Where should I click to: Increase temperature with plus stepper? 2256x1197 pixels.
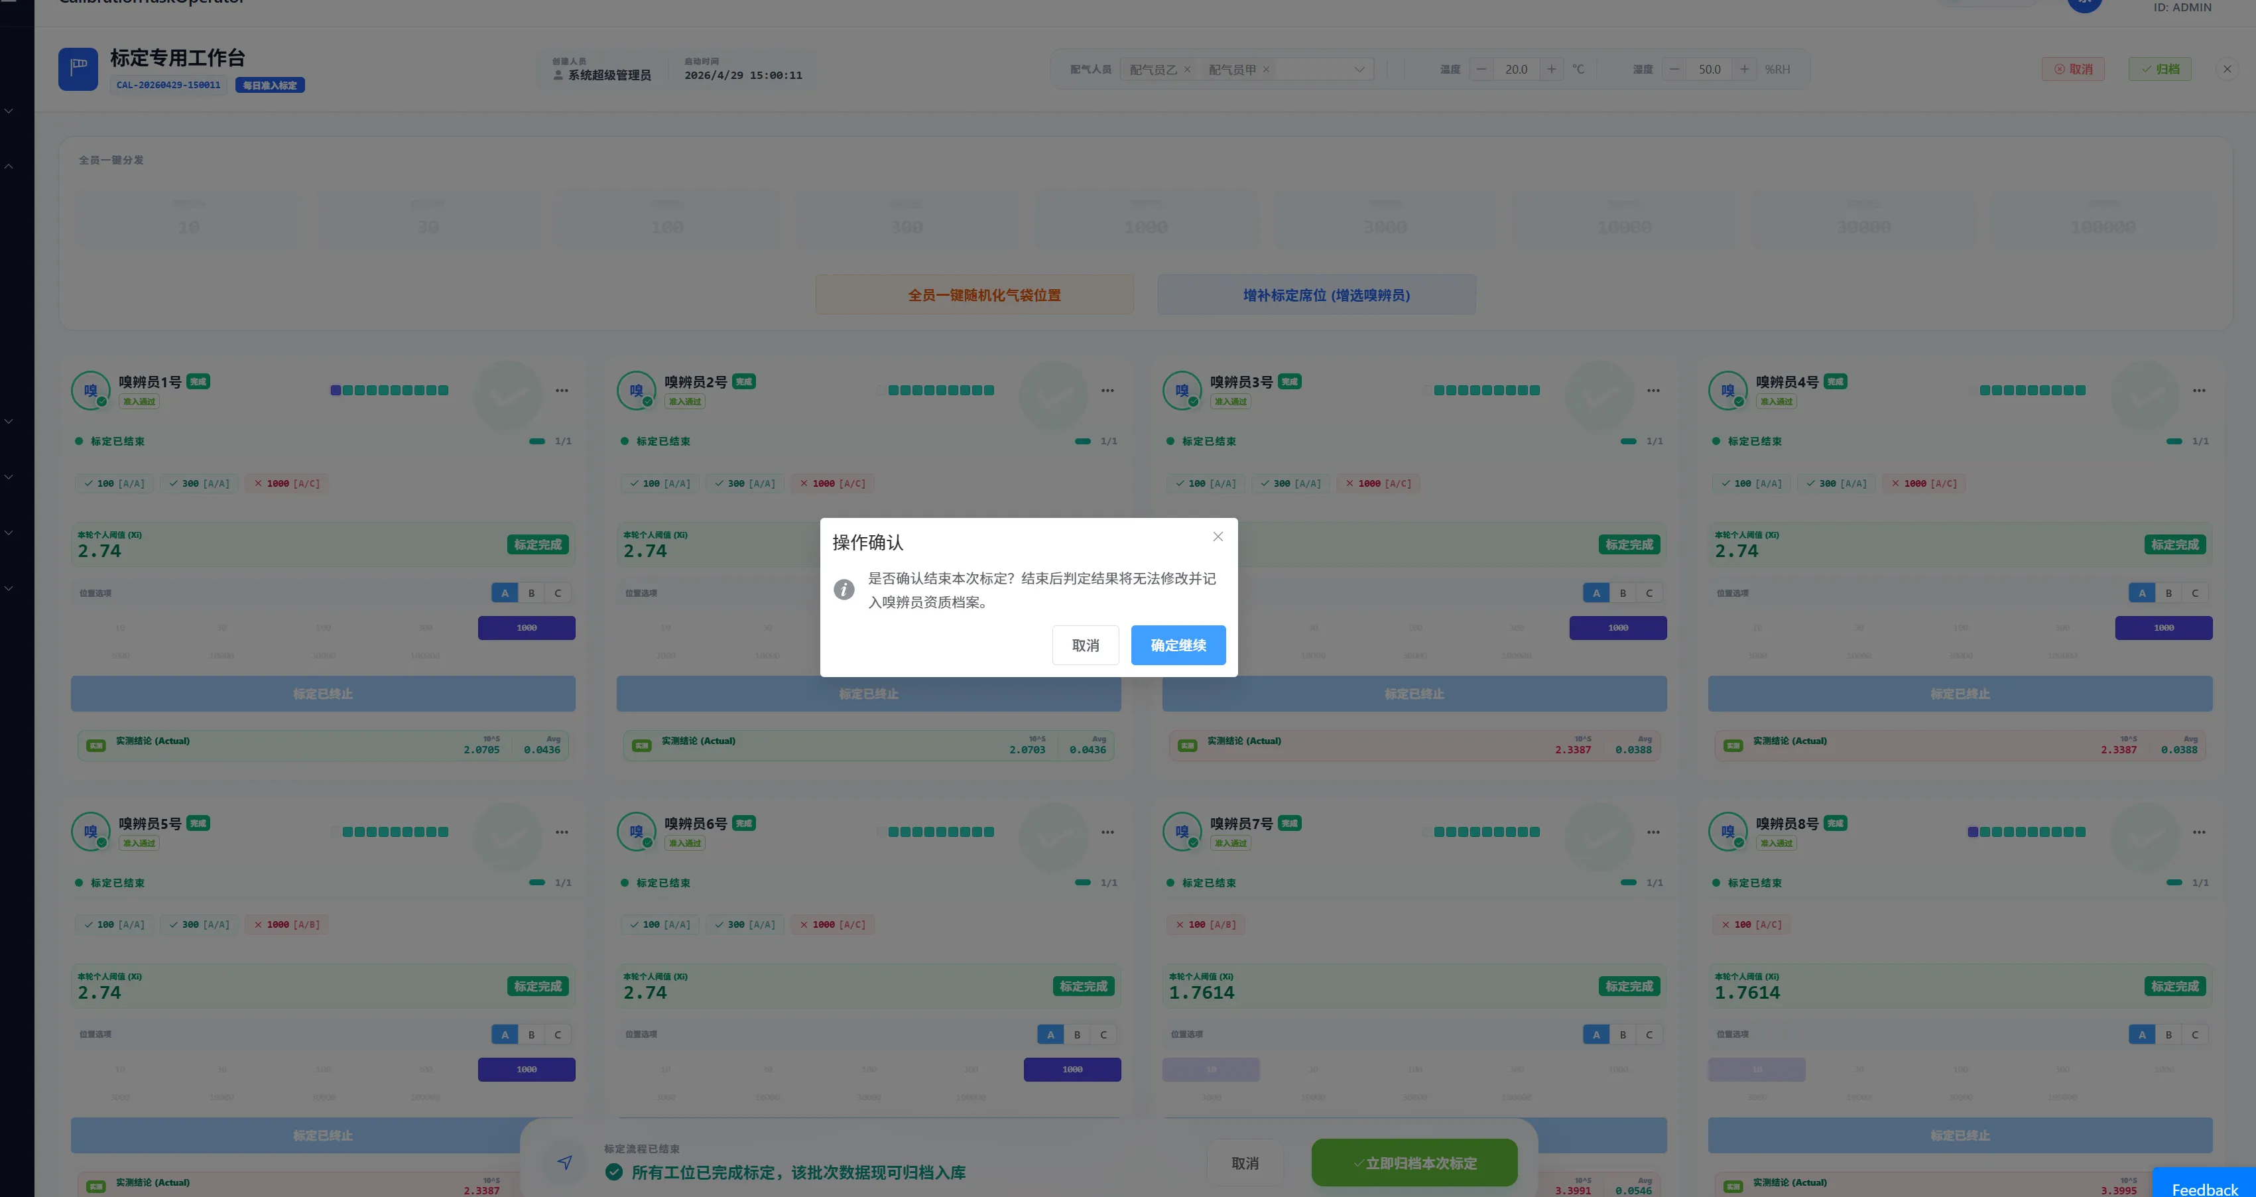click(x=1551, y=69)
